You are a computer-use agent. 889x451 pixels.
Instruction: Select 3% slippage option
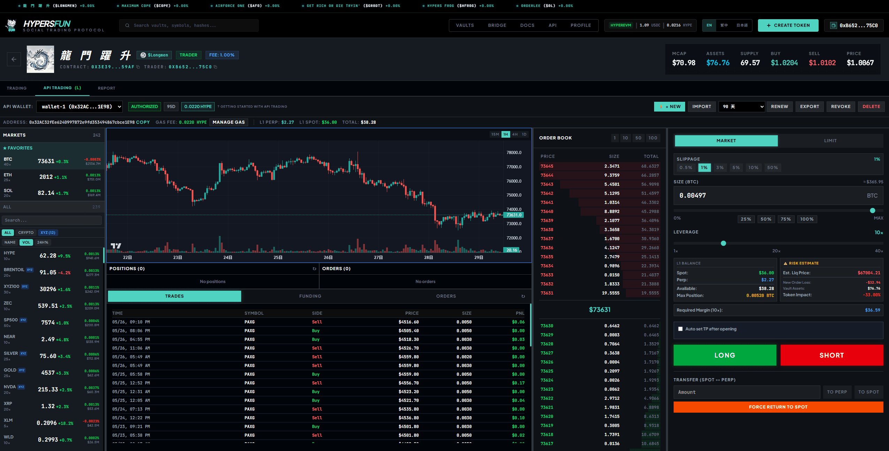coord(720,168)
